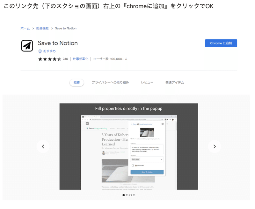Screen dimensions: 255x209
Task: Open the 拡張機能 breadcrumb link
Action: click(42, 28)
